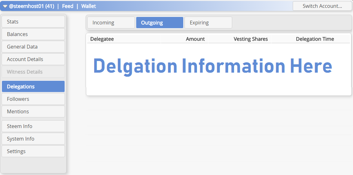Open the Feed link in header
Screen dimensions: 353x175
tap(67, 6)
